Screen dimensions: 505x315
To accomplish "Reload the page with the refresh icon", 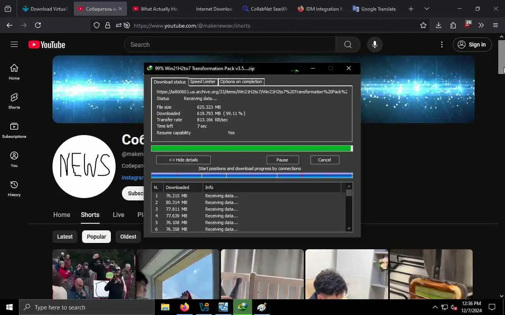I will (38, 25).
